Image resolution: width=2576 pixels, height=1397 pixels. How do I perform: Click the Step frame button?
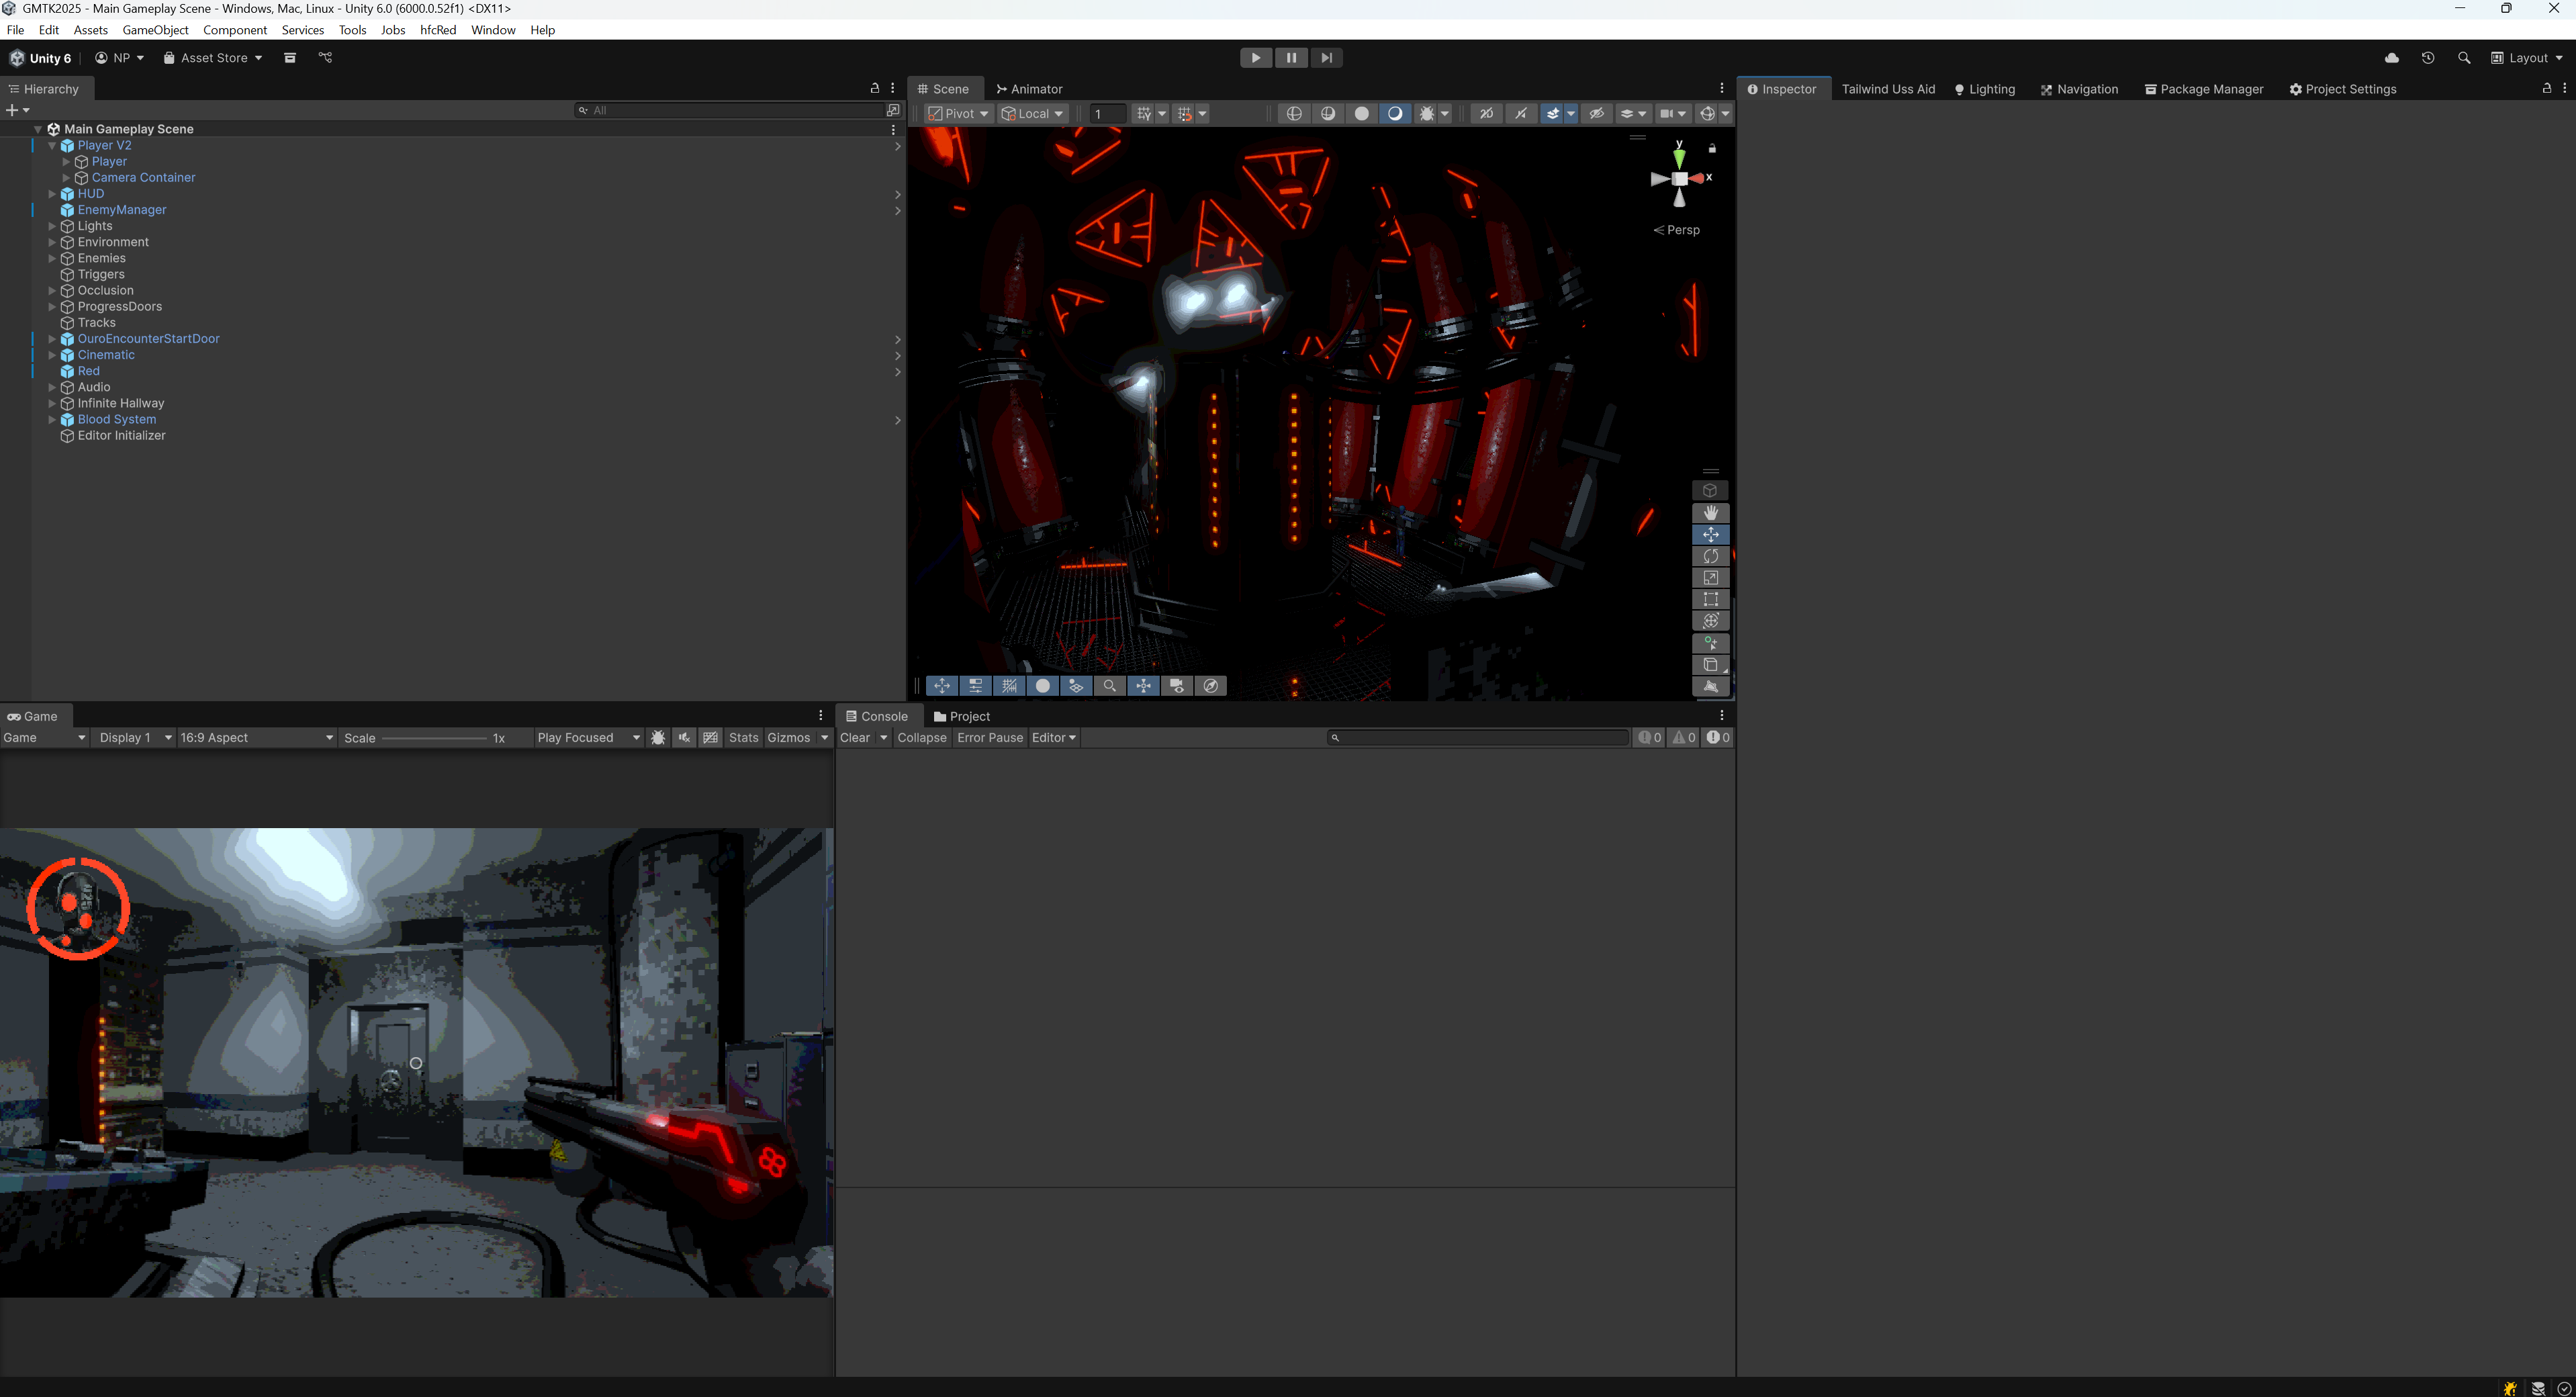tap(1326, 58)
